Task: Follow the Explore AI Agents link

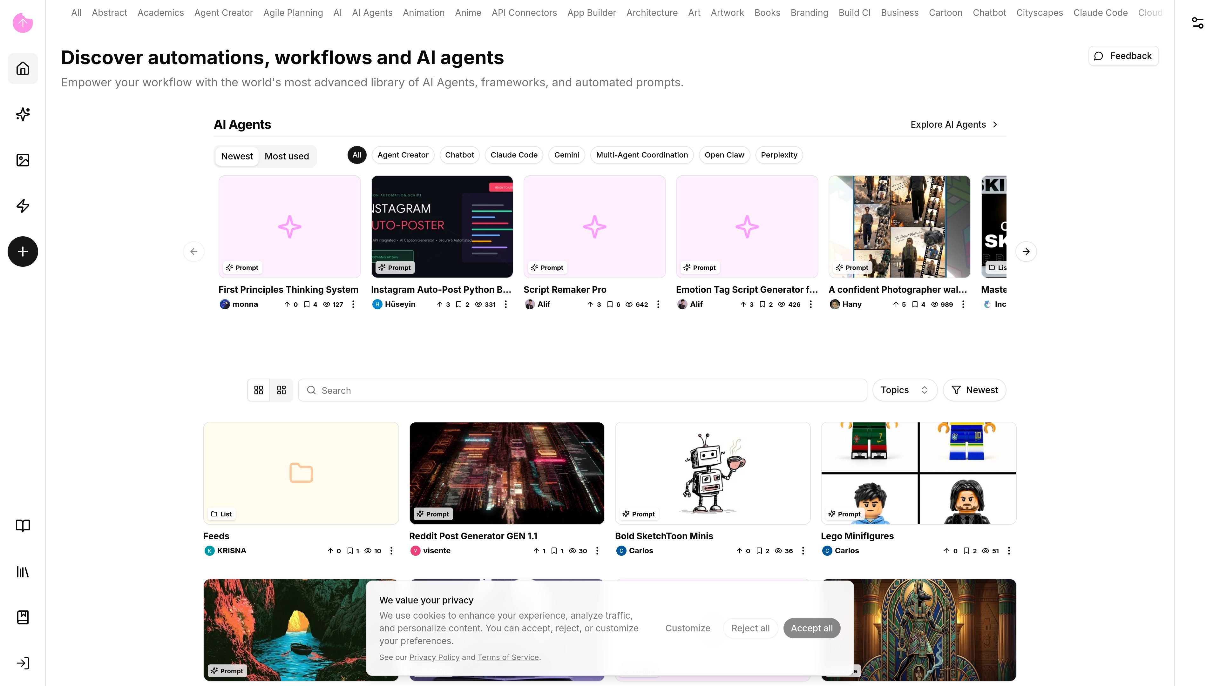Action: (954, 124)
